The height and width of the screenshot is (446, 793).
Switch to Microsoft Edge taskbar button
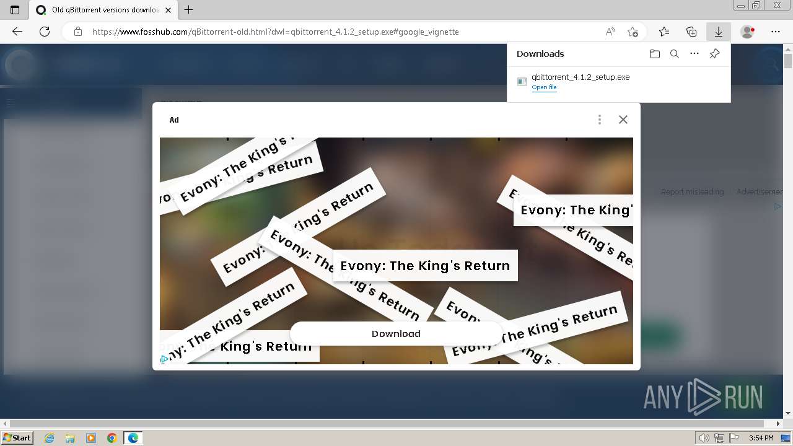click(133, 438)
